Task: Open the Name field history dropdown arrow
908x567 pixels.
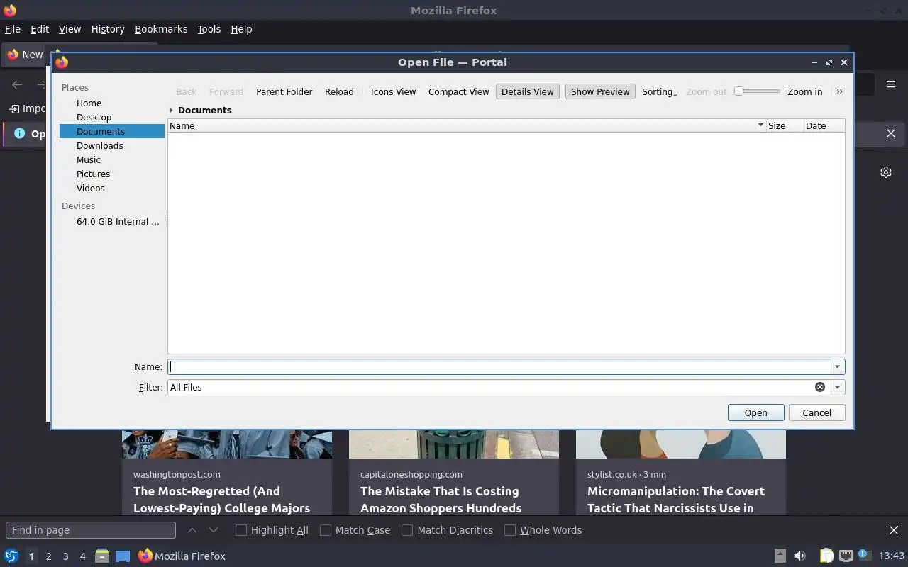Action: click(x=838, y=366)
